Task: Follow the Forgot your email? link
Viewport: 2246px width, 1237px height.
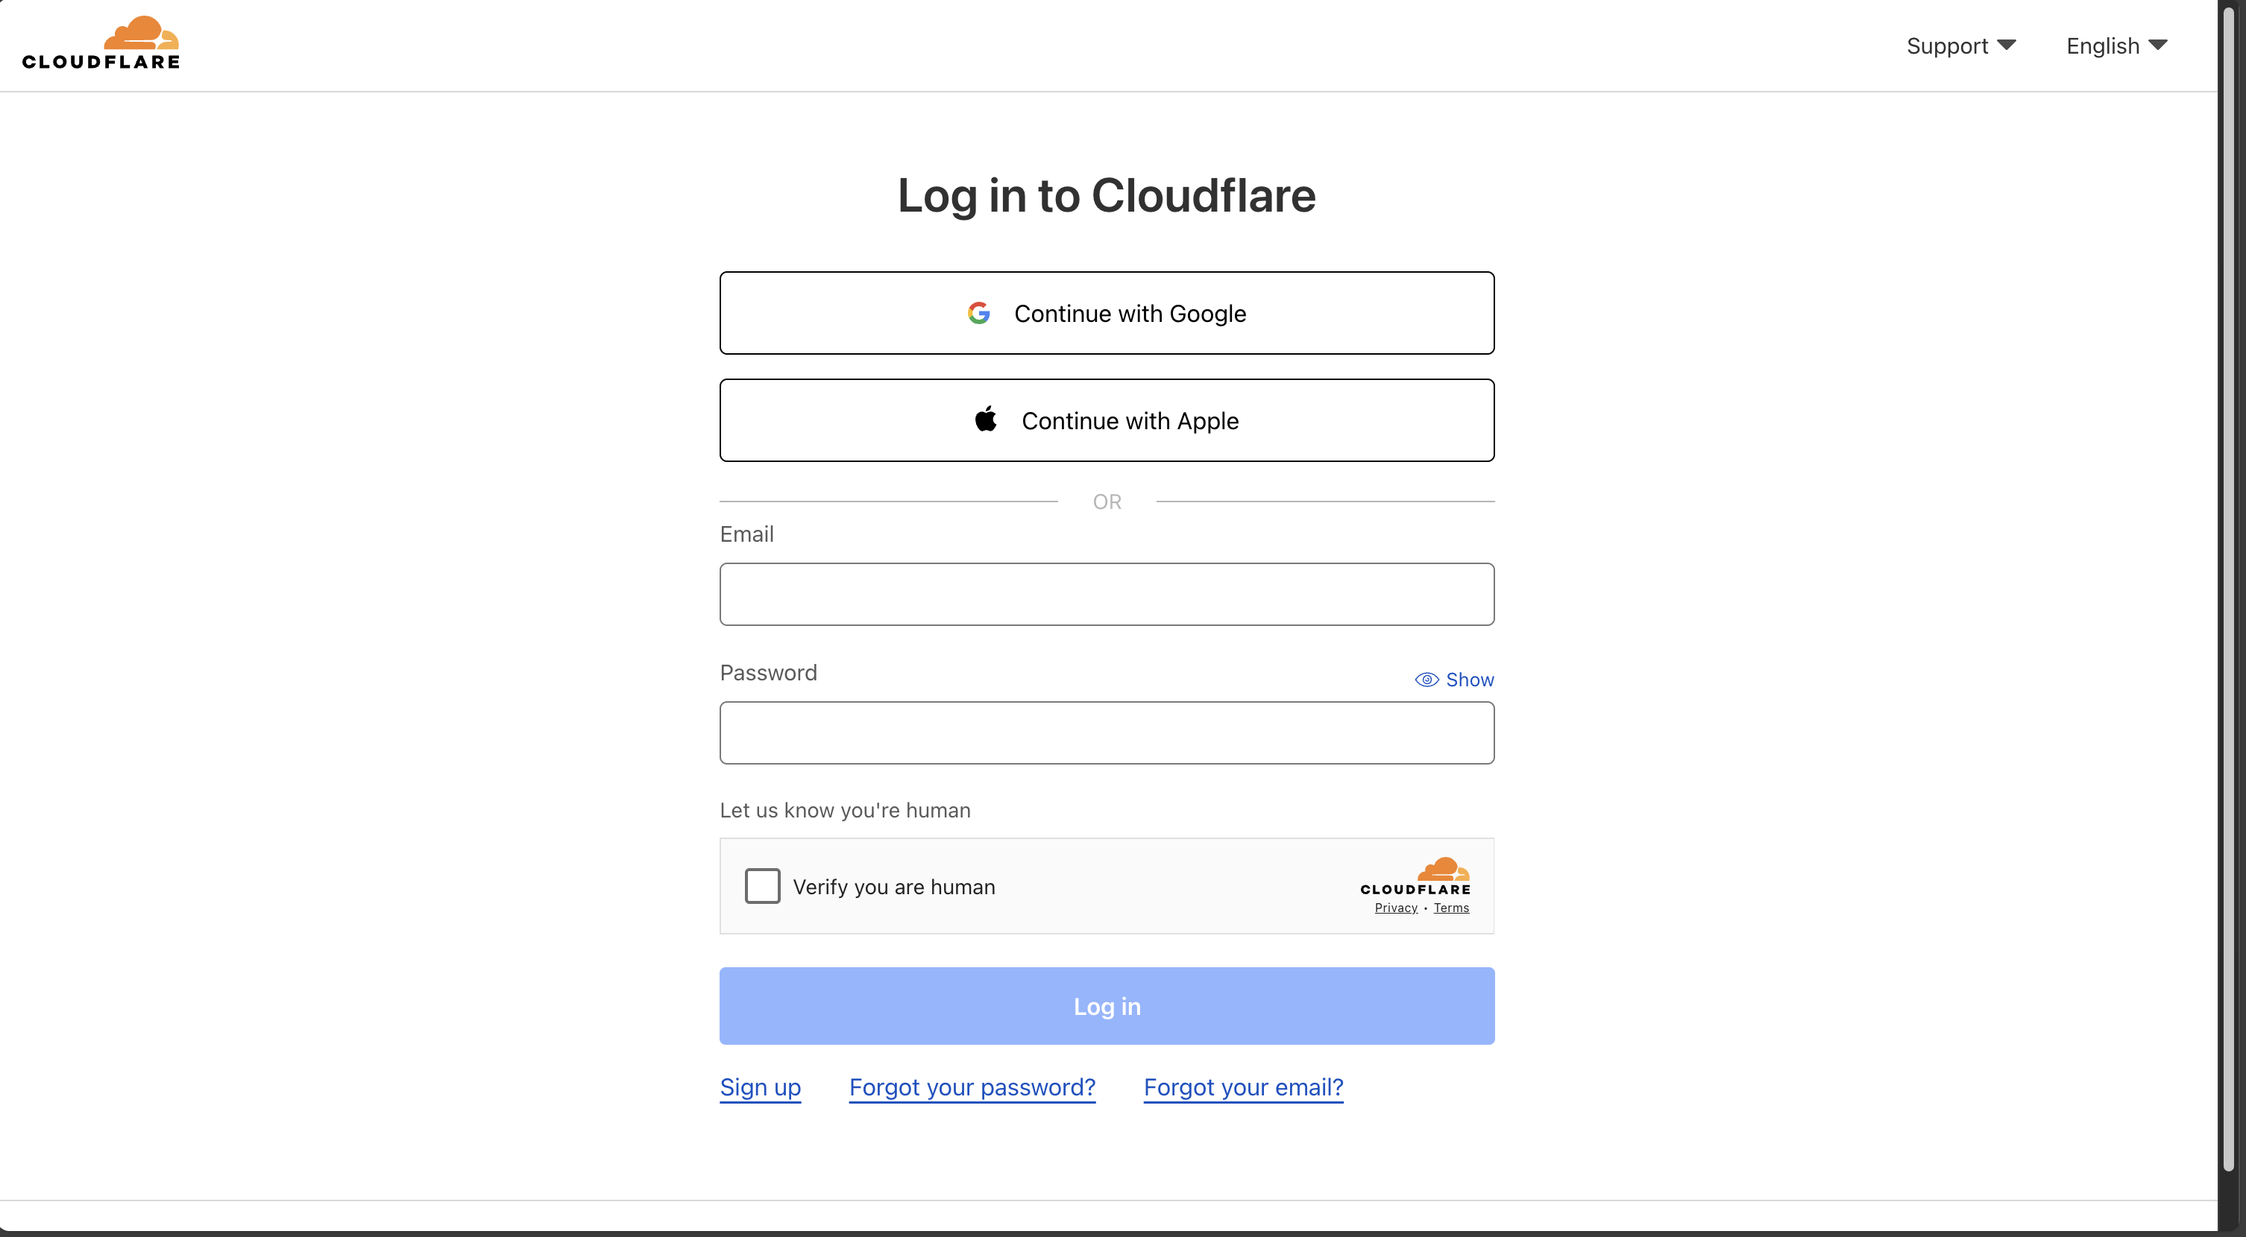Action: (x=1242, y=1087)
